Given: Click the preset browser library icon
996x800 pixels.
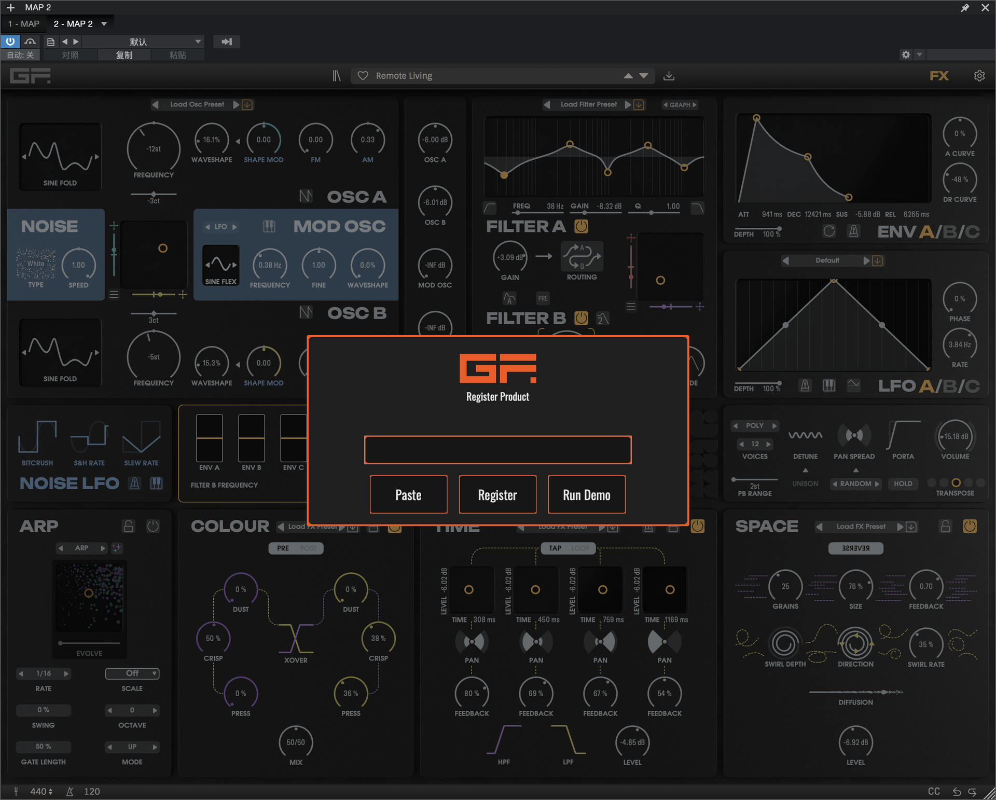Looking at the screenshot, I should (337, 76).
